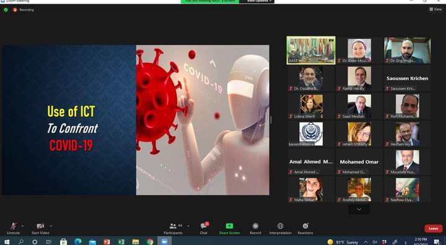Open Google Chrome from the taskbar
This screenshot has width=446, height=245.
click(x=150, y=241)
